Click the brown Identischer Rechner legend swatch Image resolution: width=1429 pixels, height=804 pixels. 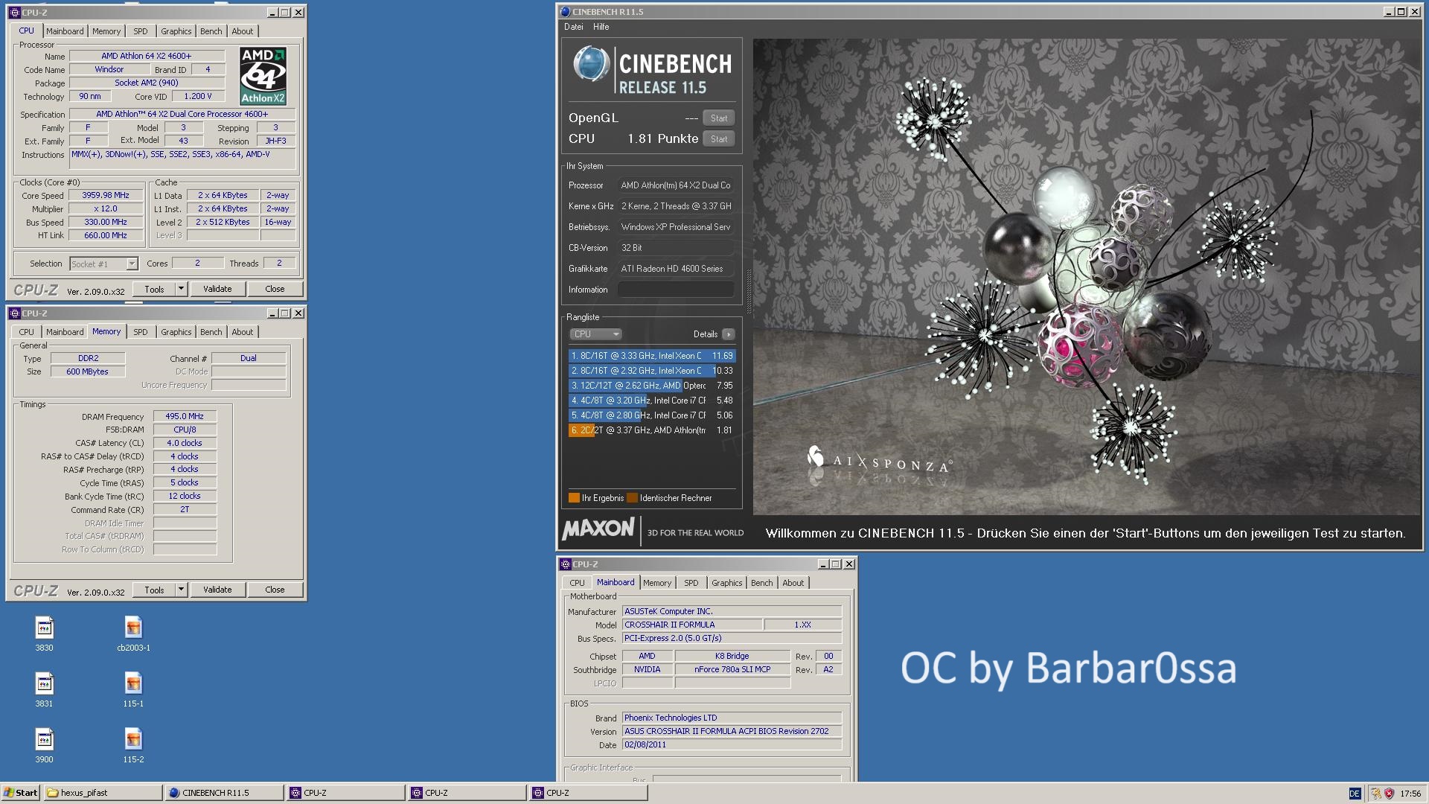point(633,499)
